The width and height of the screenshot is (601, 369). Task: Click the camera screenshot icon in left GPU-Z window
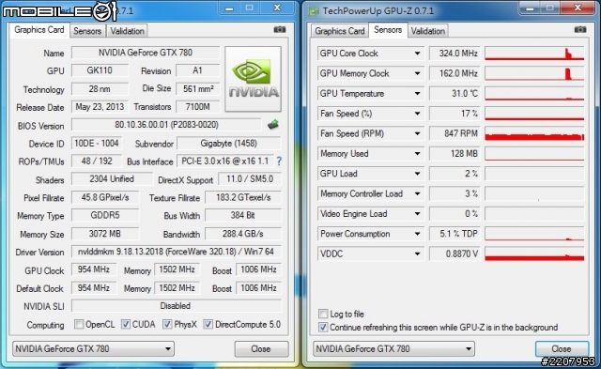click(280, 29)
